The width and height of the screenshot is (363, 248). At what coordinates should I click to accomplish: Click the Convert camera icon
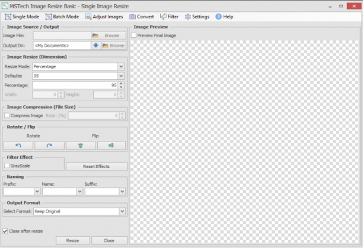[132, 17]
